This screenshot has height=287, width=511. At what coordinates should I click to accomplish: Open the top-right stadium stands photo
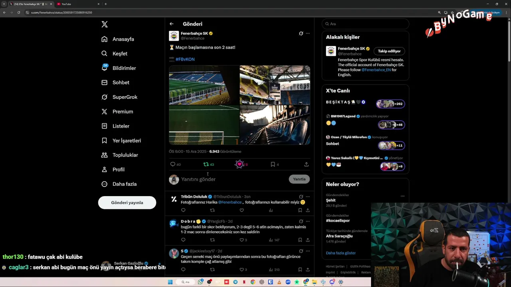pyautogui.click(x=275, y=85)
